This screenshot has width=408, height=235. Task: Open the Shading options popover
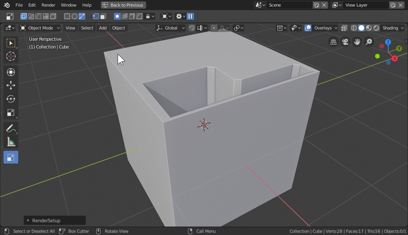pos(393,28)
